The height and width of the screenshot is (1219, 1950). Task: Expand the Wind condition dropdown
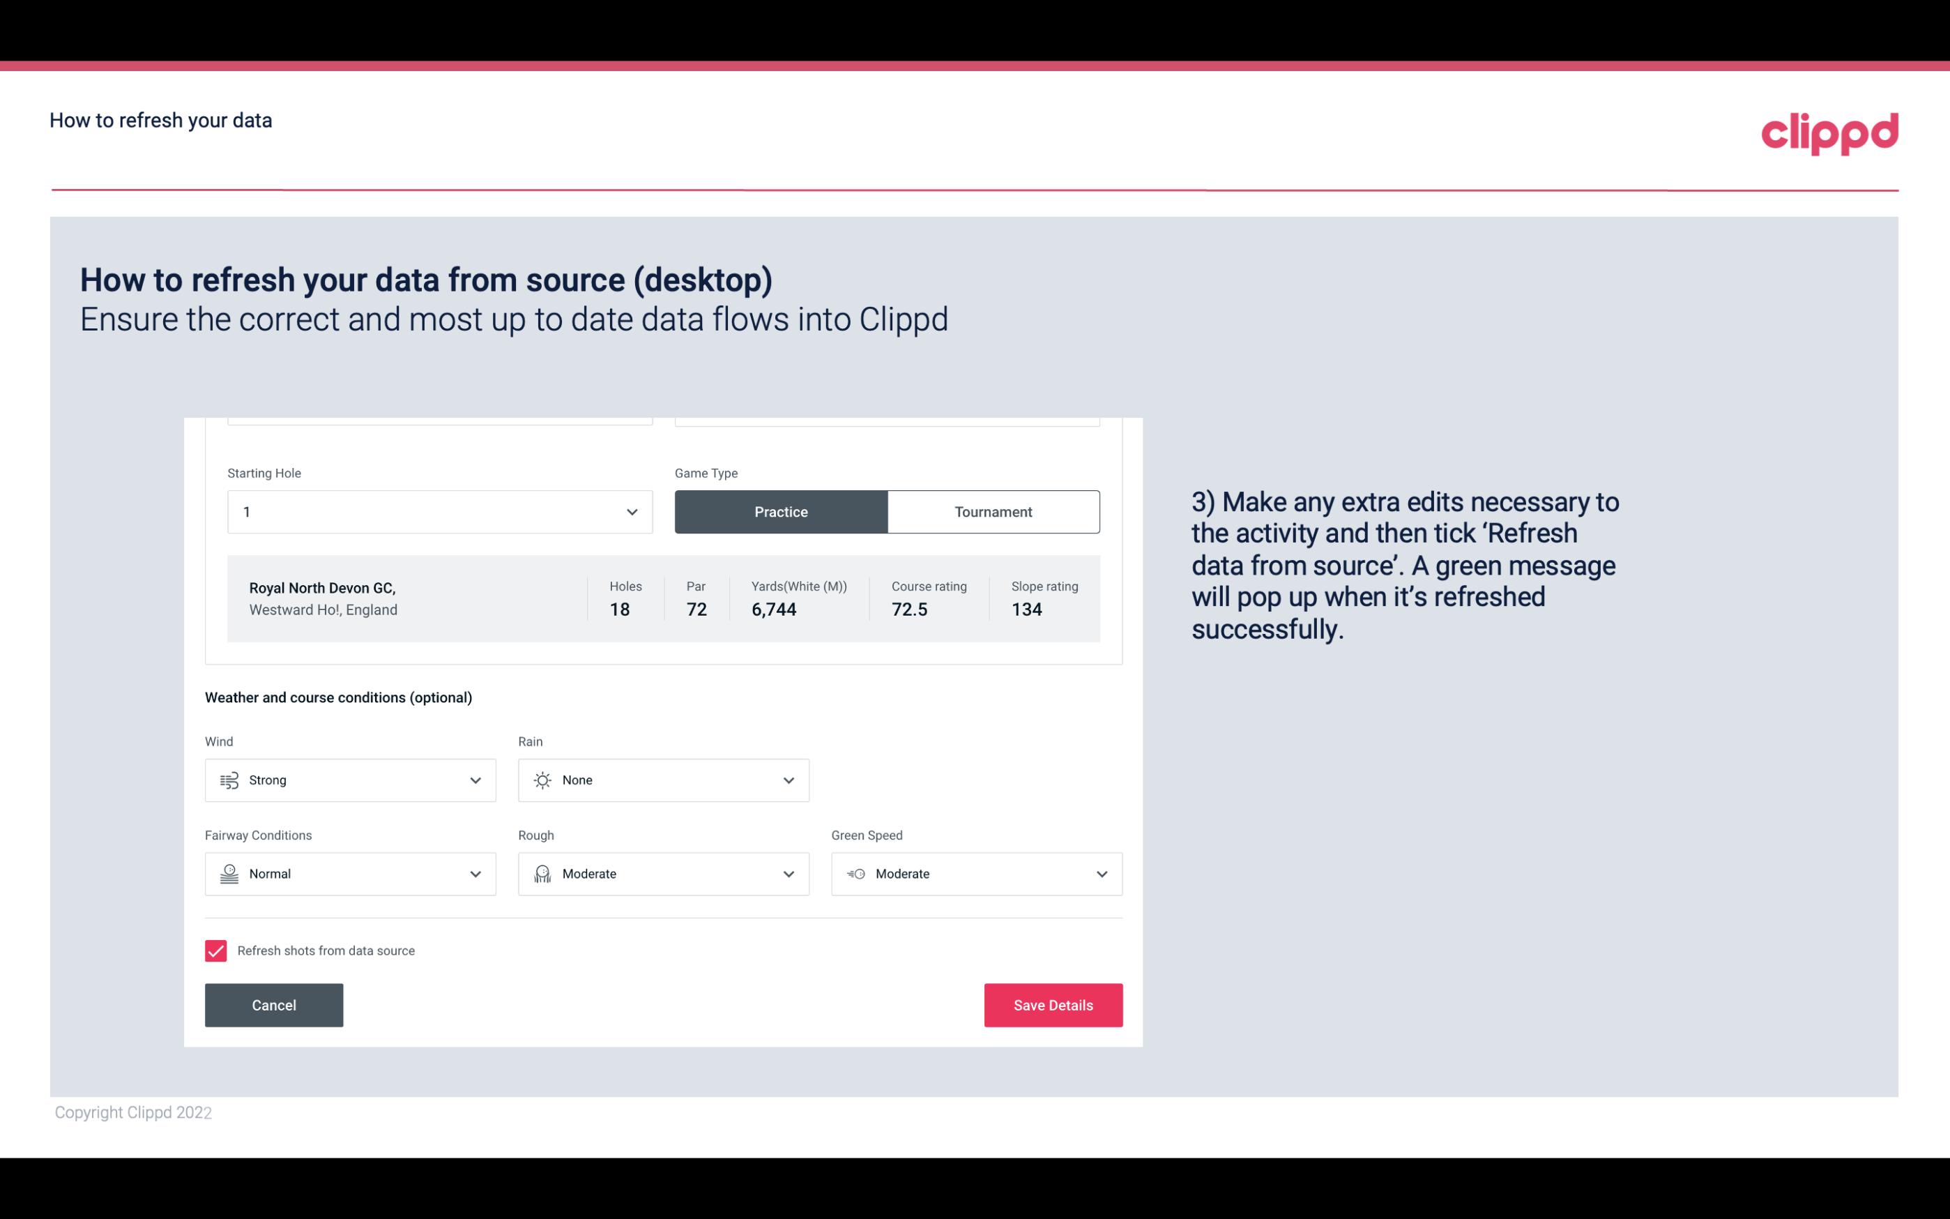[475, 780]
